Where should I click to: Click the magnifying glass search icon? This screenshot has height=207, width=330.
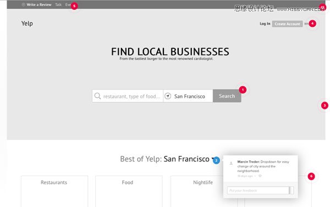click(x=97, y=96)
